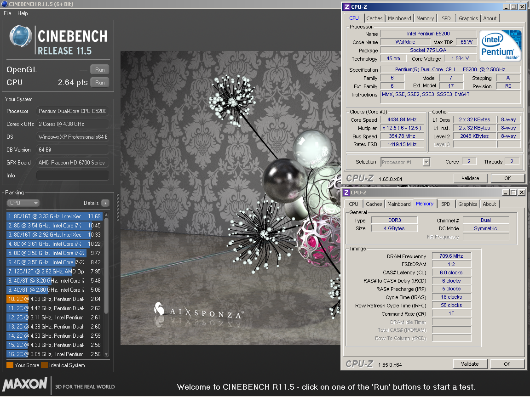Open the Help menu in Cinebench
The image size is (530, 397).
23,13
